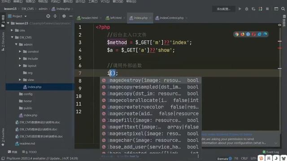287x161 pixels.
Task: Click lesson15 in the breadcrumb
Action: pos(10,8)
